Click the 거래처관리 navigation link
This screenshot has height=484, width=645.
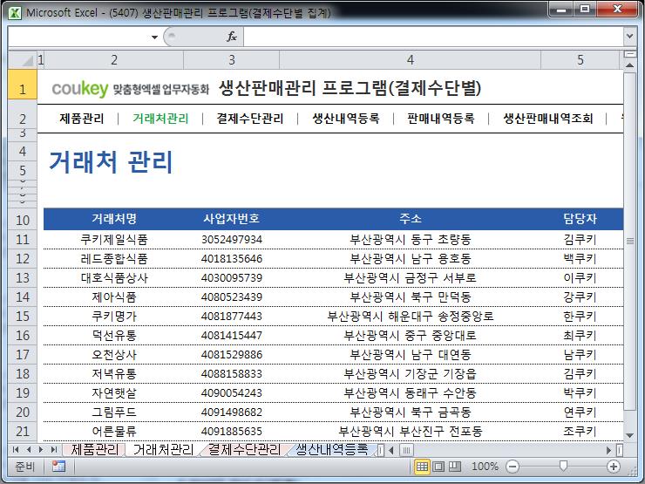[160, 119]
